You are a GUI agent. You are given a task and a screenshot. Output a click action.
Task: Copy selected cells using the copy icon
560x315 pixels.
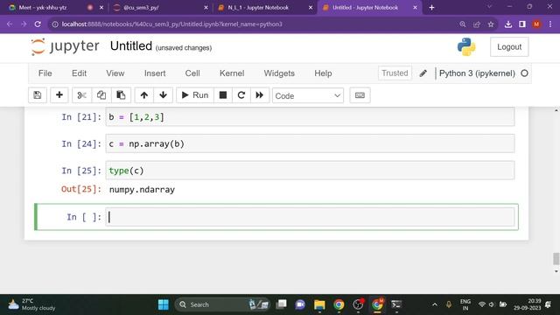click(x=101, y=95)
